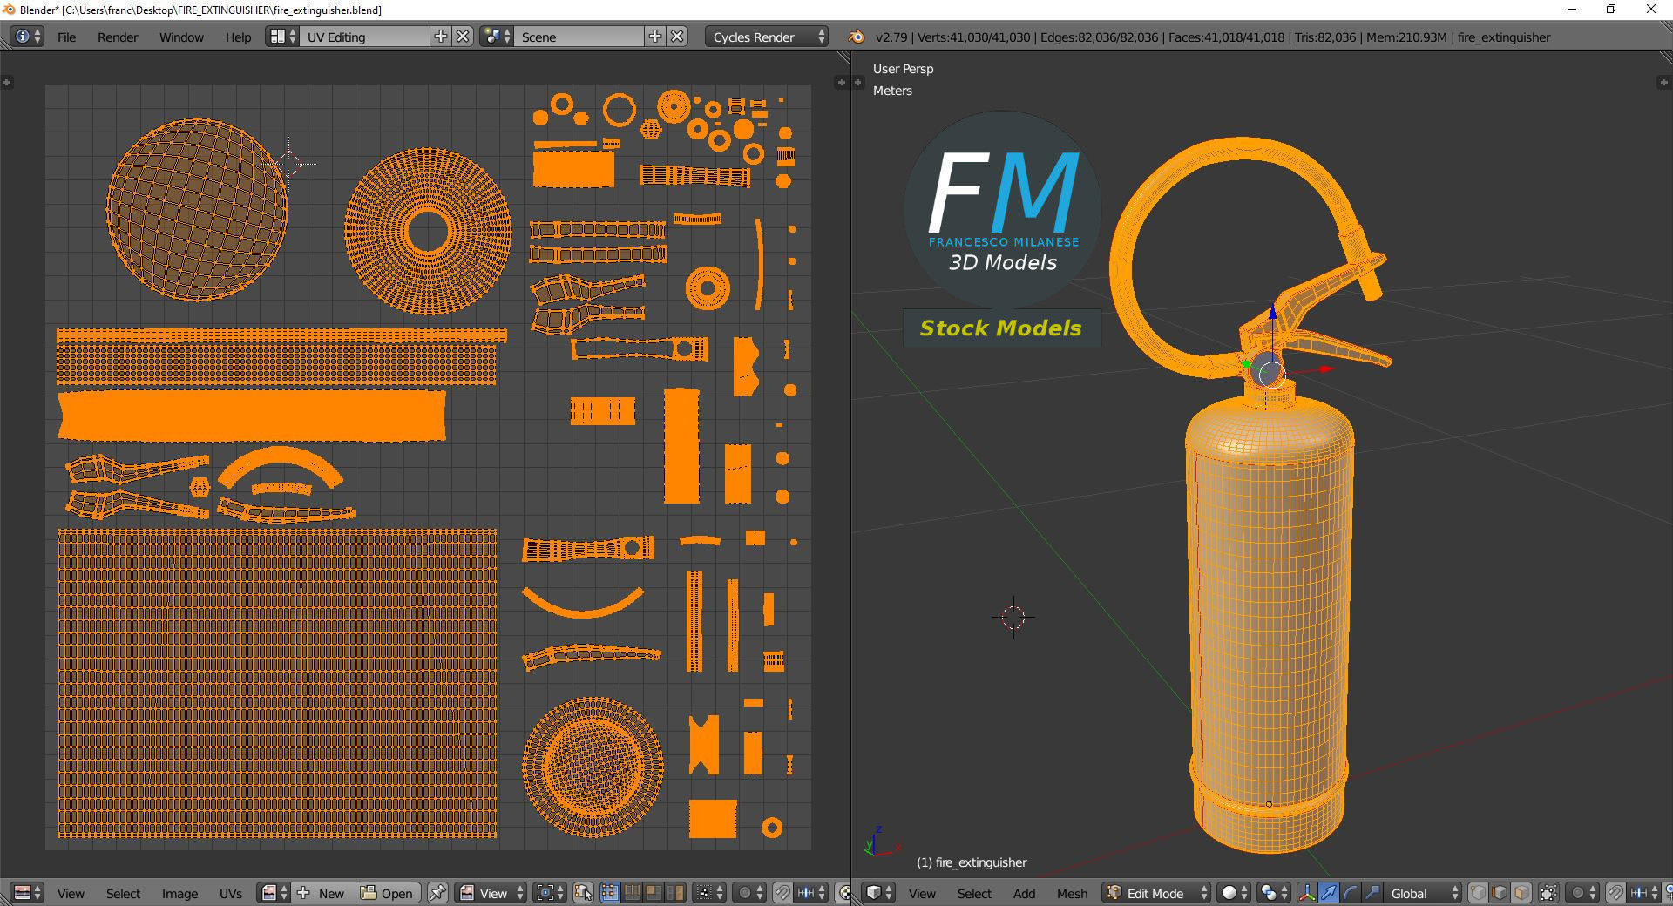The image size is (1673, 906).
Task: Change viewport shading mode
Action: [x=1235, y=893]
